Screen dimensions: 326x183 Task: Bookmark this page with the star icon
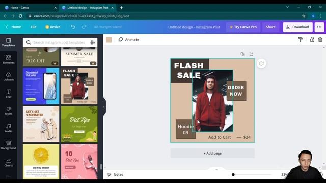click(x=304, y=16)
